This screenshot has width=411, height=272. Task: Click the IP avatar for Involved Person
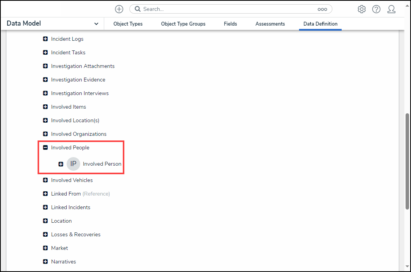tap(73, 164)
